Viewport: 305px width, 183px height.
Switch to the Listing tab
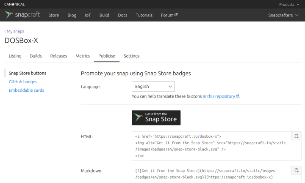pos(15,56)
